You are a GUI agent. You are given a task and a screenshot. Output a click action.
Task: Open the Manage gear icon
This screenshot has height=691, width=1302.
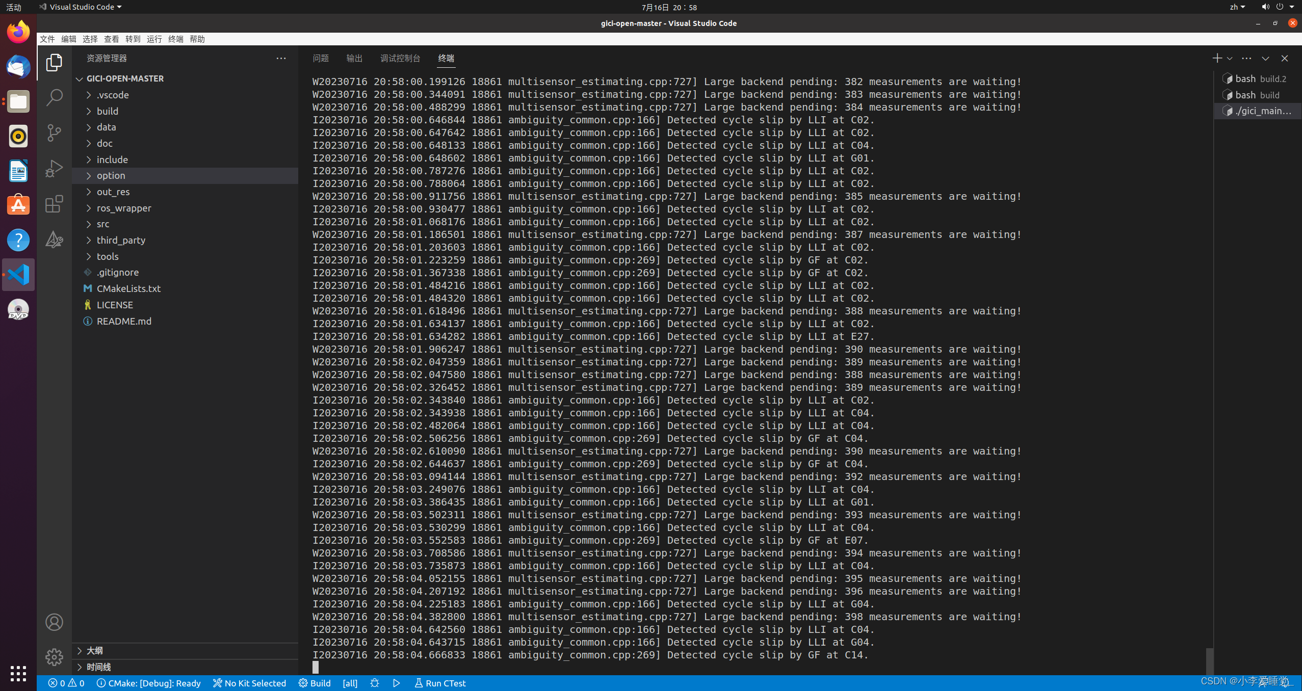[54, 657]
